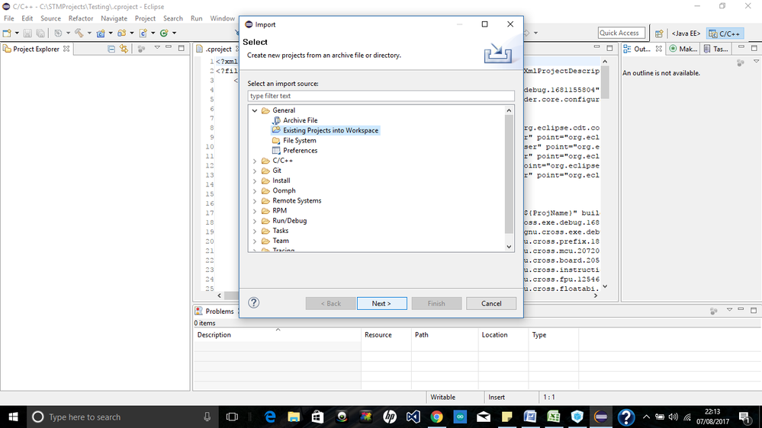Open the New wizard toolbar icon
This screenshot has width=762, height=428.
[7, 33]
